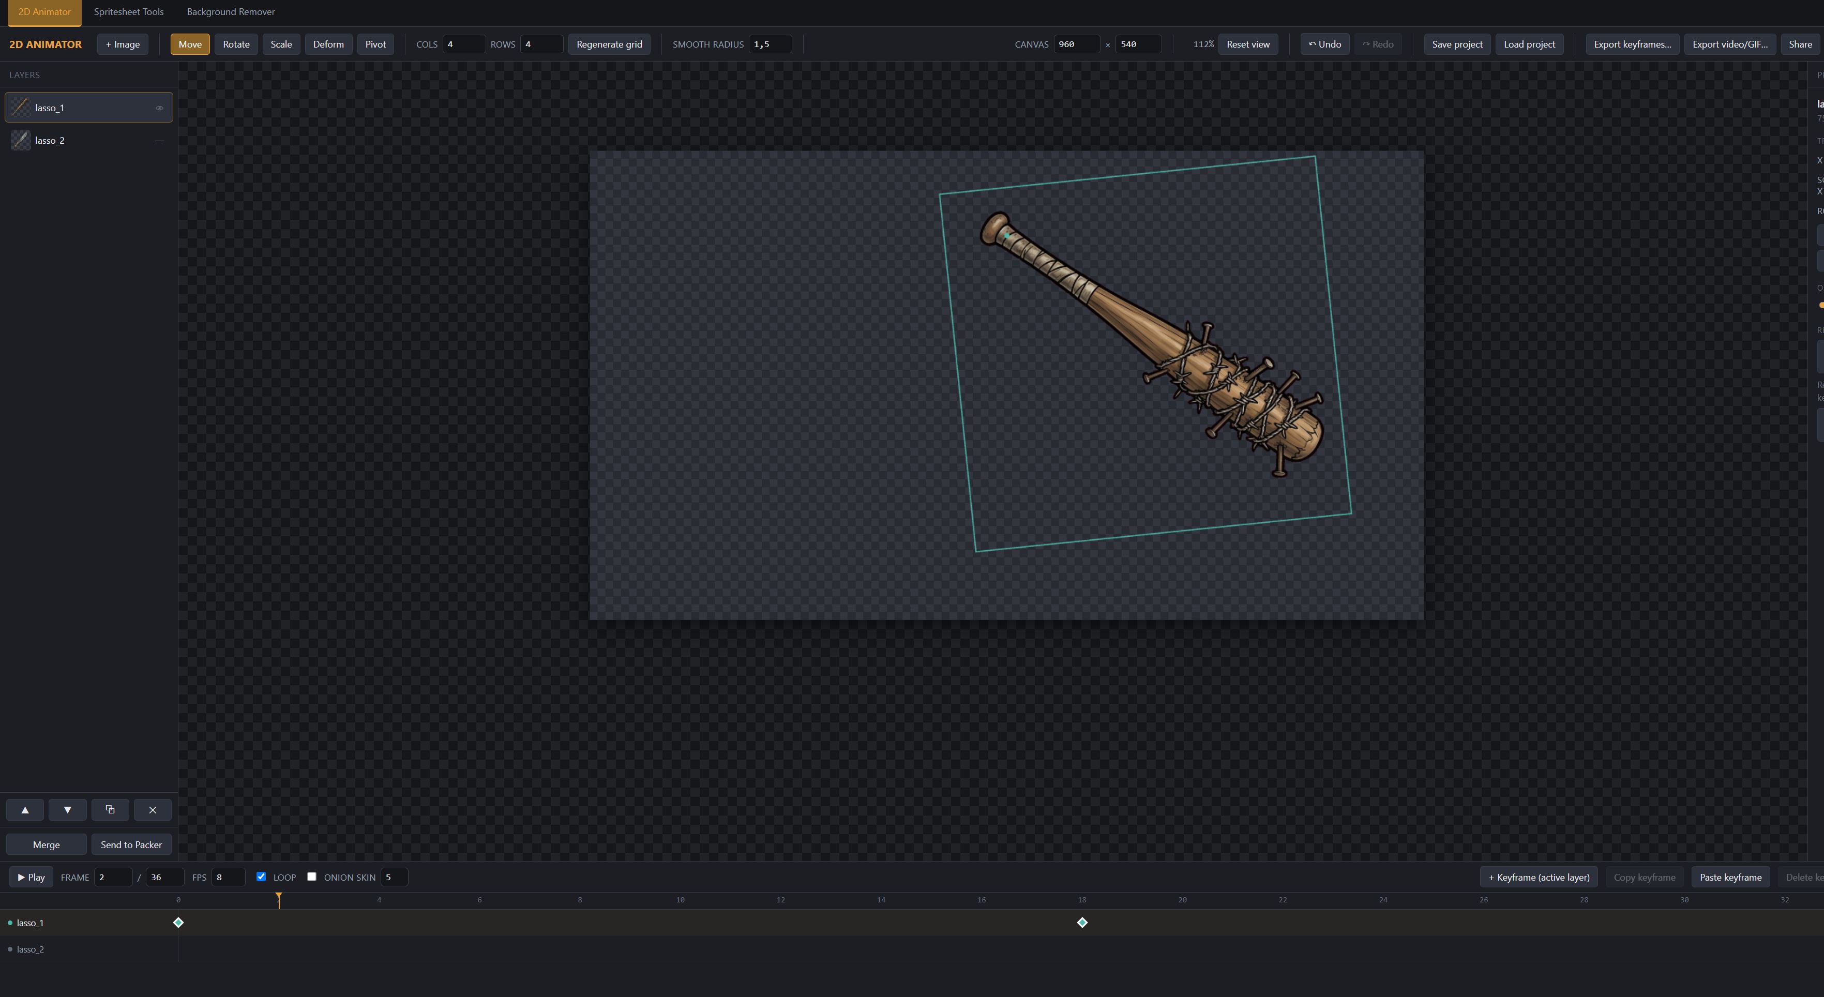Click the Paste keyframe button
This screenshot has height=997, width=1824.
pyautogui.click(x=1730, y=877)
